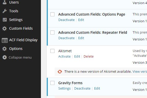Delete the Akismet plugin

point(89,56)
